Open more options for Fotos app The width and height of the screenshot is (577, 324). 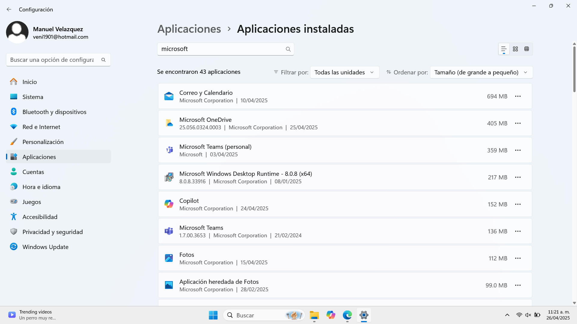[517, 258]
